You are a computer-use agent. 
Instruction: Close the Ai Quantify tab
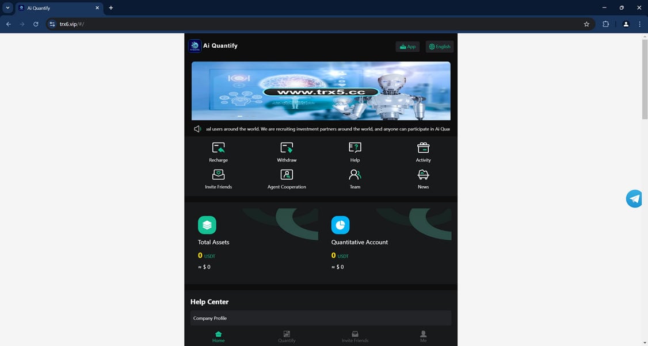[x=97, y=8]
